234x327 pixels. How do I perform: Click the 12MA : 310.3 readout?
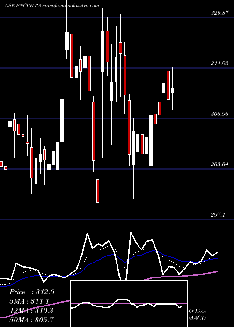point(31,310)
